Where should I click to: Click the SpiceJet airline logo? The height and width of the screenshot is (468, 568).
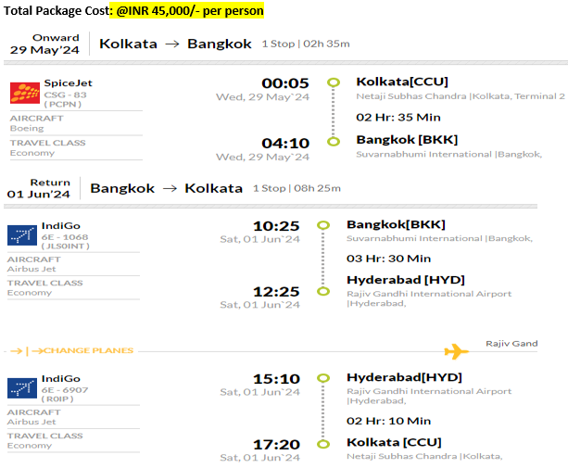(25, 93)
